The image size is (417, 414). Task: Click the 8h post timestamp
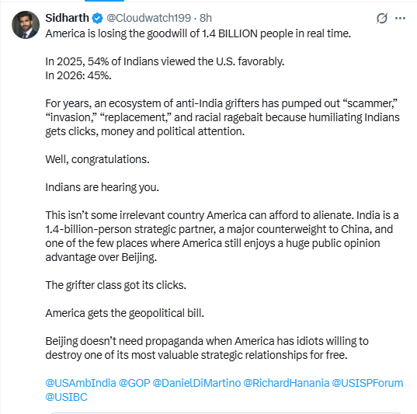[x=206, y=18]
